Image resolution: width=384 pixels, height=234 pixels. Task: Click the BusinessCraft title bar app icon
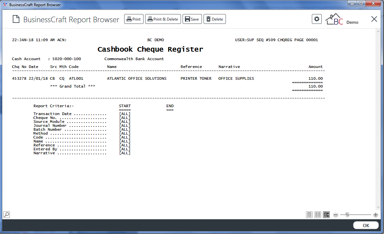tap(5, 5)
